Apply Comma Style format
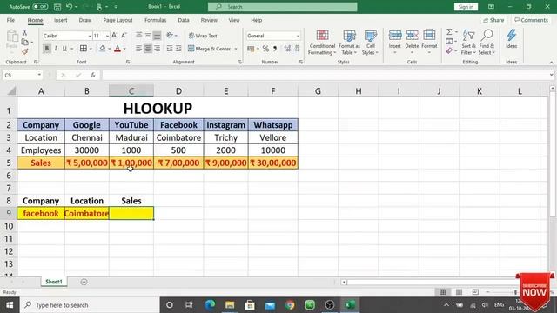Screen dimensions: 557x313 [275, 49]
